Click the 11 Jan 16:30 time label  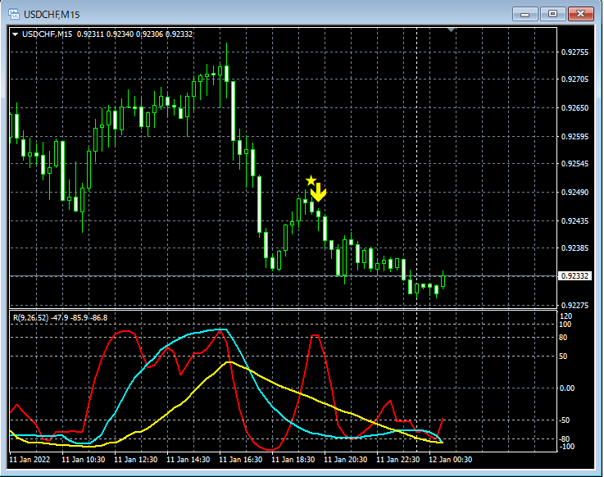click(x=240, y=459)
